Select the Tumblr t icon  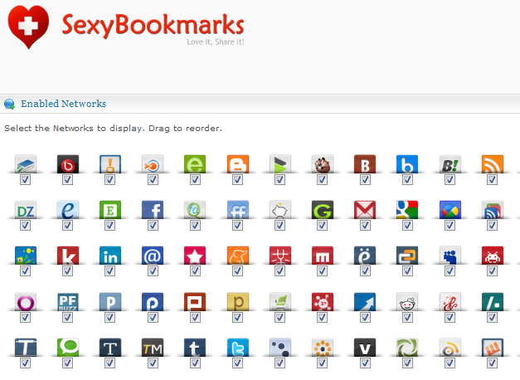click(x=195, y=348)
